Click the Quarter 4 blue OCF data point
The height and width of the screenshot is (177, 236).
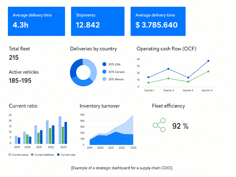click(208, 61)
